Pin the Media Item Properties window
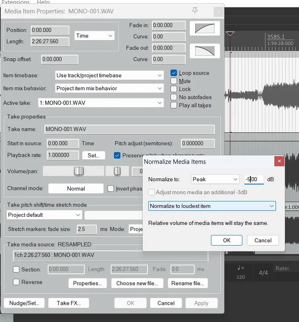299x322 pixels. pyautogui.click(x=195, y=11)
